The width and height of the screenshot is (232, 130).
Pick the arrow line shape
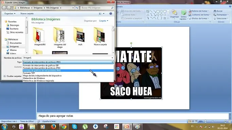pos(155,11)
